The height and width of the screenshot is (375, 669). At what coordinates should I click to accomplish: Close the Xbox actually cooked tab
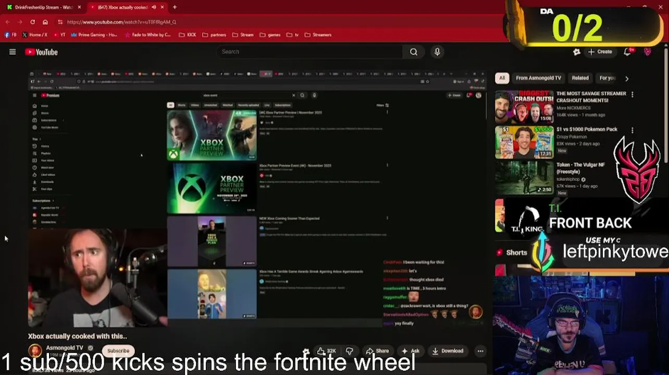click(162, 7)
